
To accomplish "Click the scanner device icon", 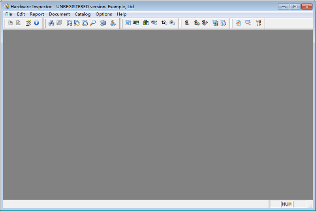I will coord(154,23).
